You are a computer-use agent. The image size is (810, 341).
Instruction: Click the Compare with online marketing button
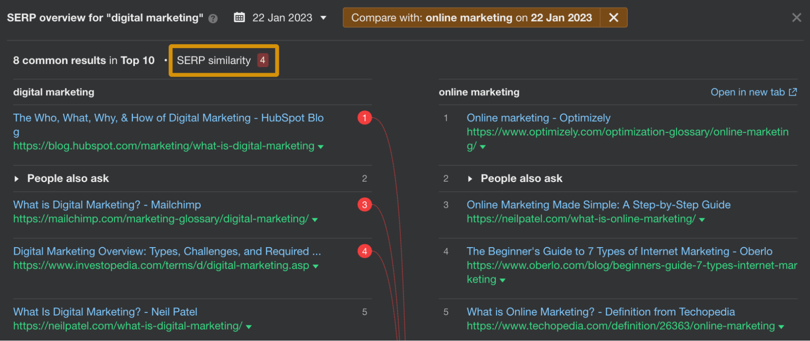471,17
